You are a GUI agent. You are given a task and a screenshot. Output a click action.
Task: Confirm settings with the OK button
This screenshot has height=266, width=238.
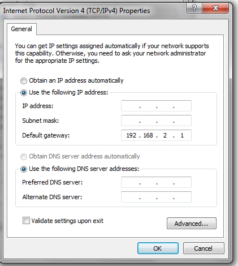pyautogui.click(x=158, y=248)
